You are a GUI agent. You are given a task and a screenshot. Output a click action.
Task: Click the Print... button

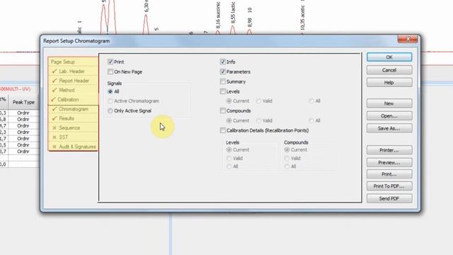click(x=389, y=174)
